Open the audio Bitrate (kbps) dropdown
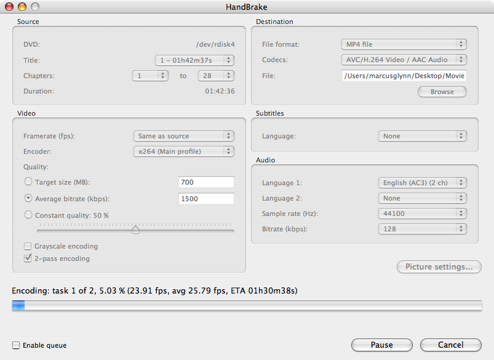The width and height of the screenshot is (494, 360). pyautogui.click(x=422, y=229)
